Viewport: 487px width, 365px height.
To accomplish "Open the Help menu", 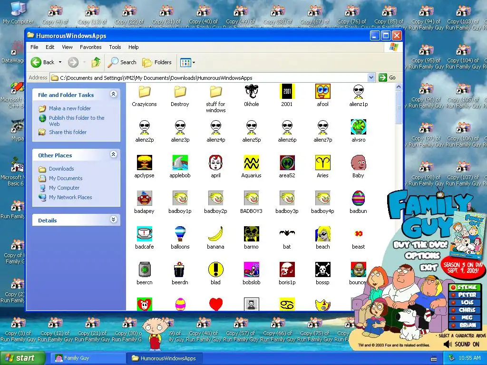I will coord(134,47).
